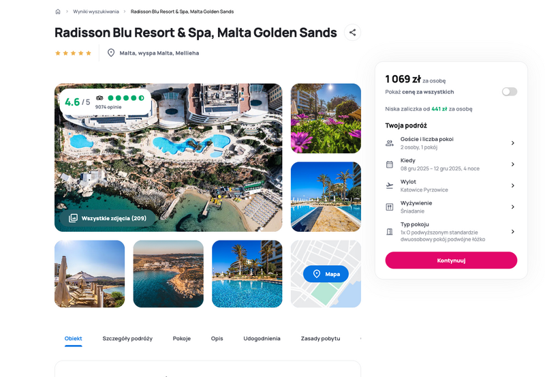The width and height of the screenshot is (545, 377).
Task: Click the TripAdvisor owl rating icon
Action: (x=99, y=98)
